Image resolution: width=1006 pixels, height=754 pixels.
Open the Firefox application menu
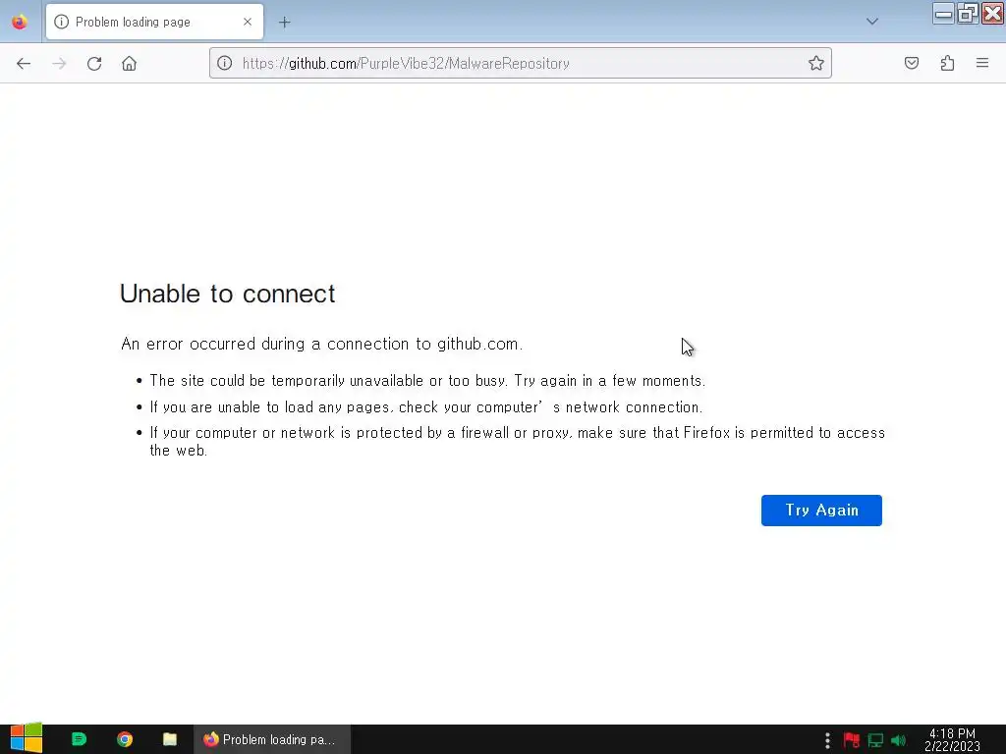[x=982, y=63]
